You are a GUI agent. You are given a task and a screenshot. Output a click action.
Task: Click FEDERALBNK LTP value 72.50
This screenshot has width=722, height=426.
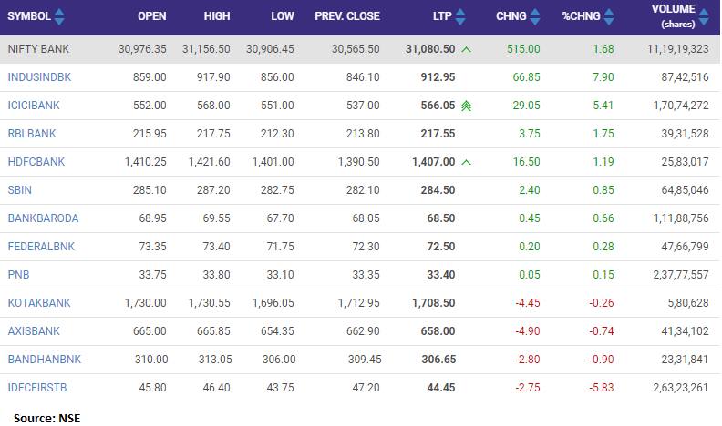(441, 247)
